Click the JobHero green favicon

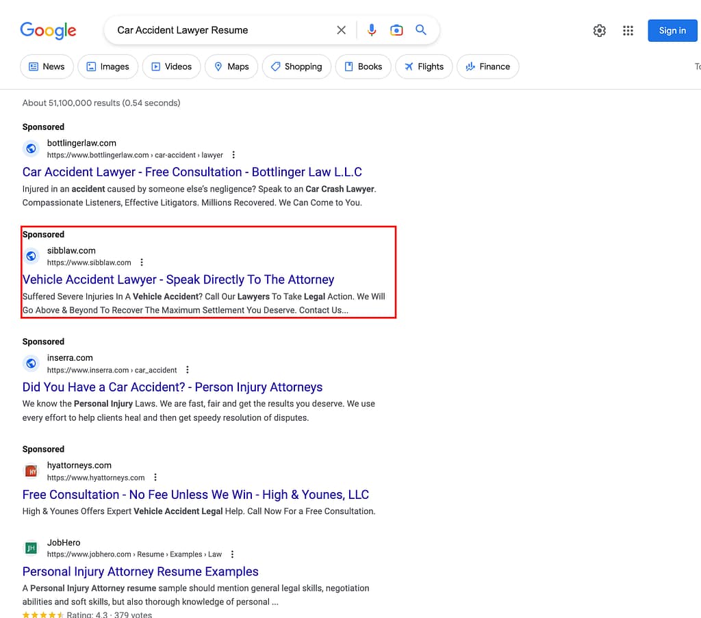[31, 548]
